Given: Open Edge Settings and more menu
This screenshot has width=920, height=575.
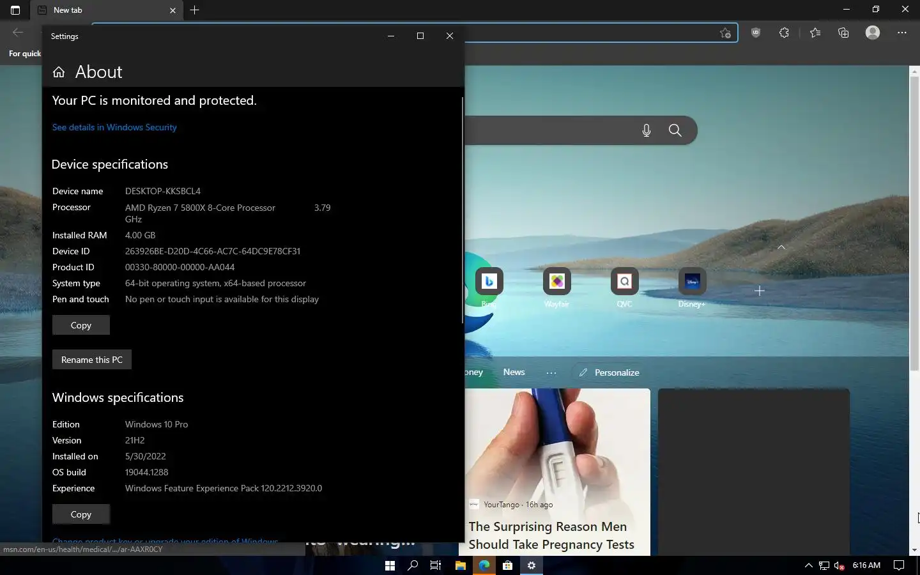Looking at the screenshot, I should 902,33.
